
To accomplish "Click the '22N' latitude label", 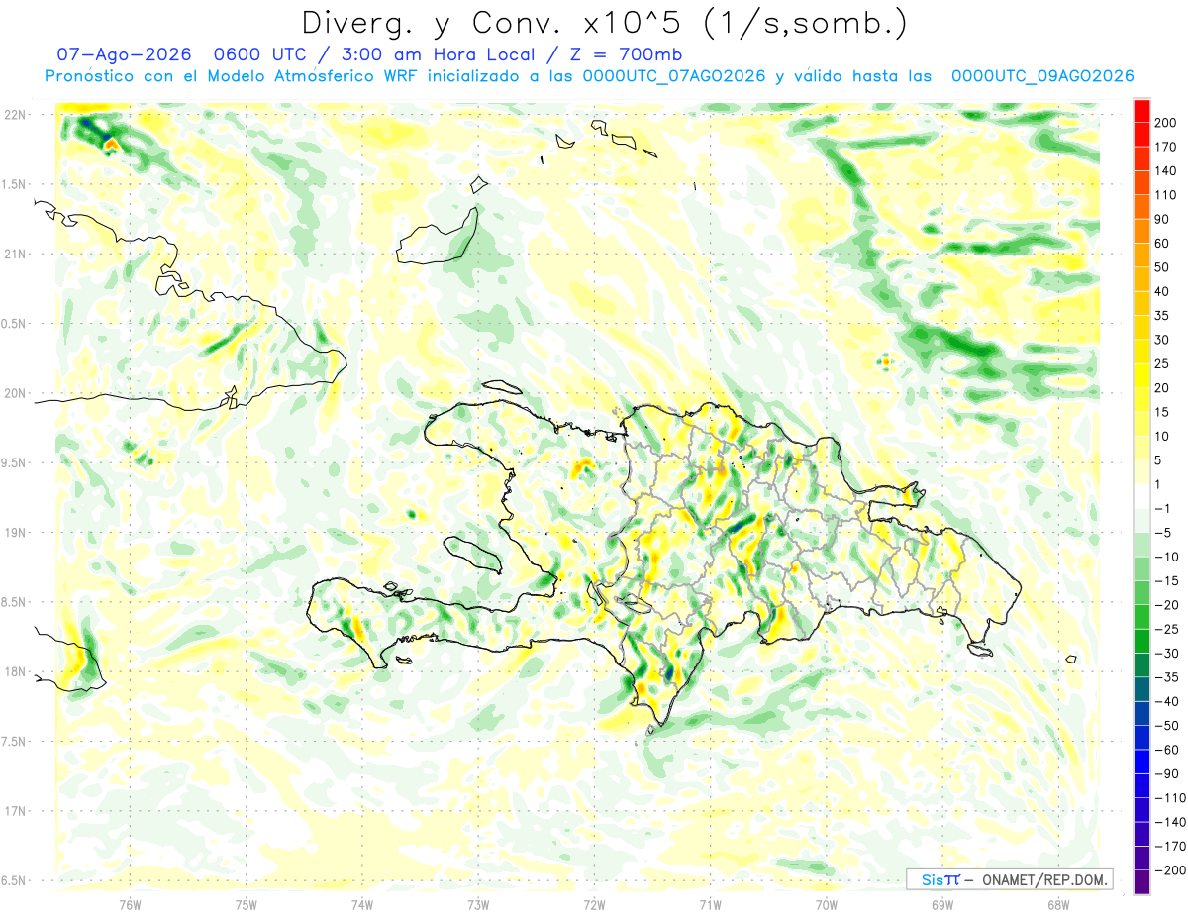I will point(15,115).
